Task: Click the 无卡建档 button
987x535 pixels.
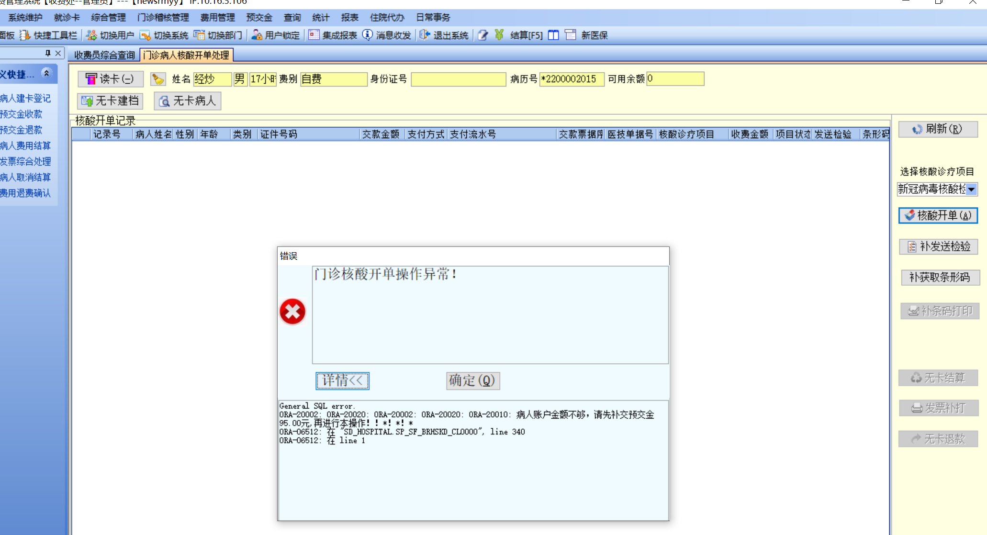Action: (110, 101)
